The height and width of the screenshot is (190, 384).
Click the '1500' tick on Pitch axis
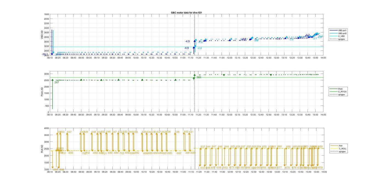click(47, 93)
